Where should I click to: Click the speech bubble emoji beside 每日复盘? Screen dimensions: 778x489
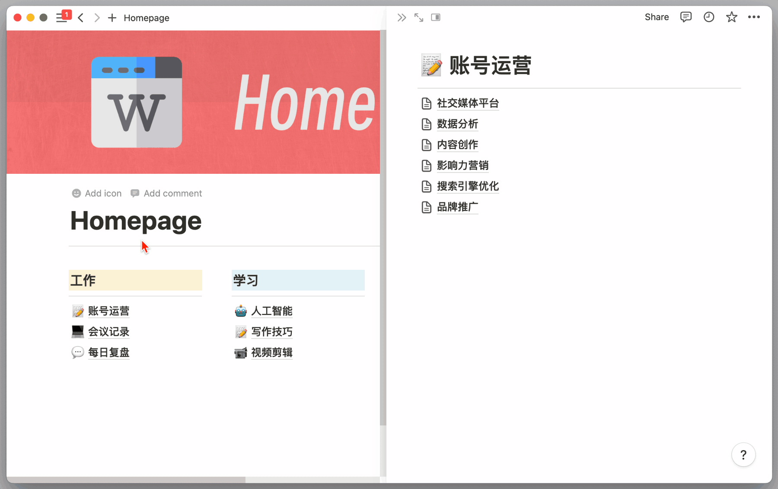tap(78, 352)
